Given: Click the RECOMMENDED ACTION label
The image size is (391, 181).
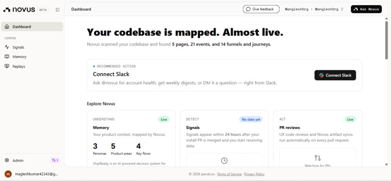Looking at the screenshot, I should click(116, 66).
